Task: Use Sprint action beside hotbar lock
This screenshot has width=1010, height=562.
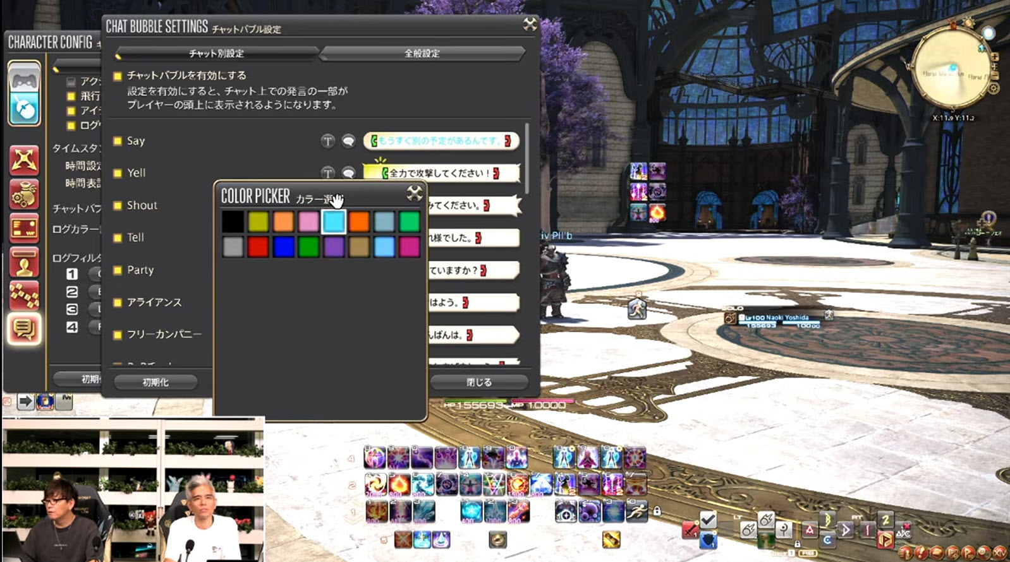Action: pyautogui.click(x=636, y=510)
